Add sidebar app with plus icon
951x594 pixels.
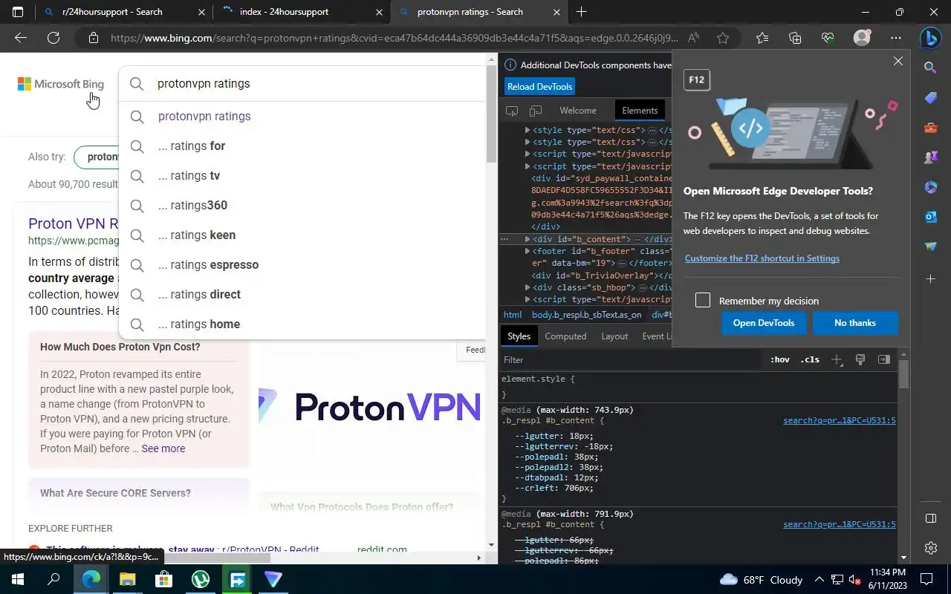(x=931, y=279)
